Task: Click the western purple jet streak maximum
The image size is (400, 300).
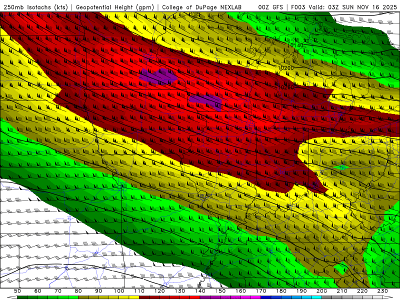Action: click(158, 76)
